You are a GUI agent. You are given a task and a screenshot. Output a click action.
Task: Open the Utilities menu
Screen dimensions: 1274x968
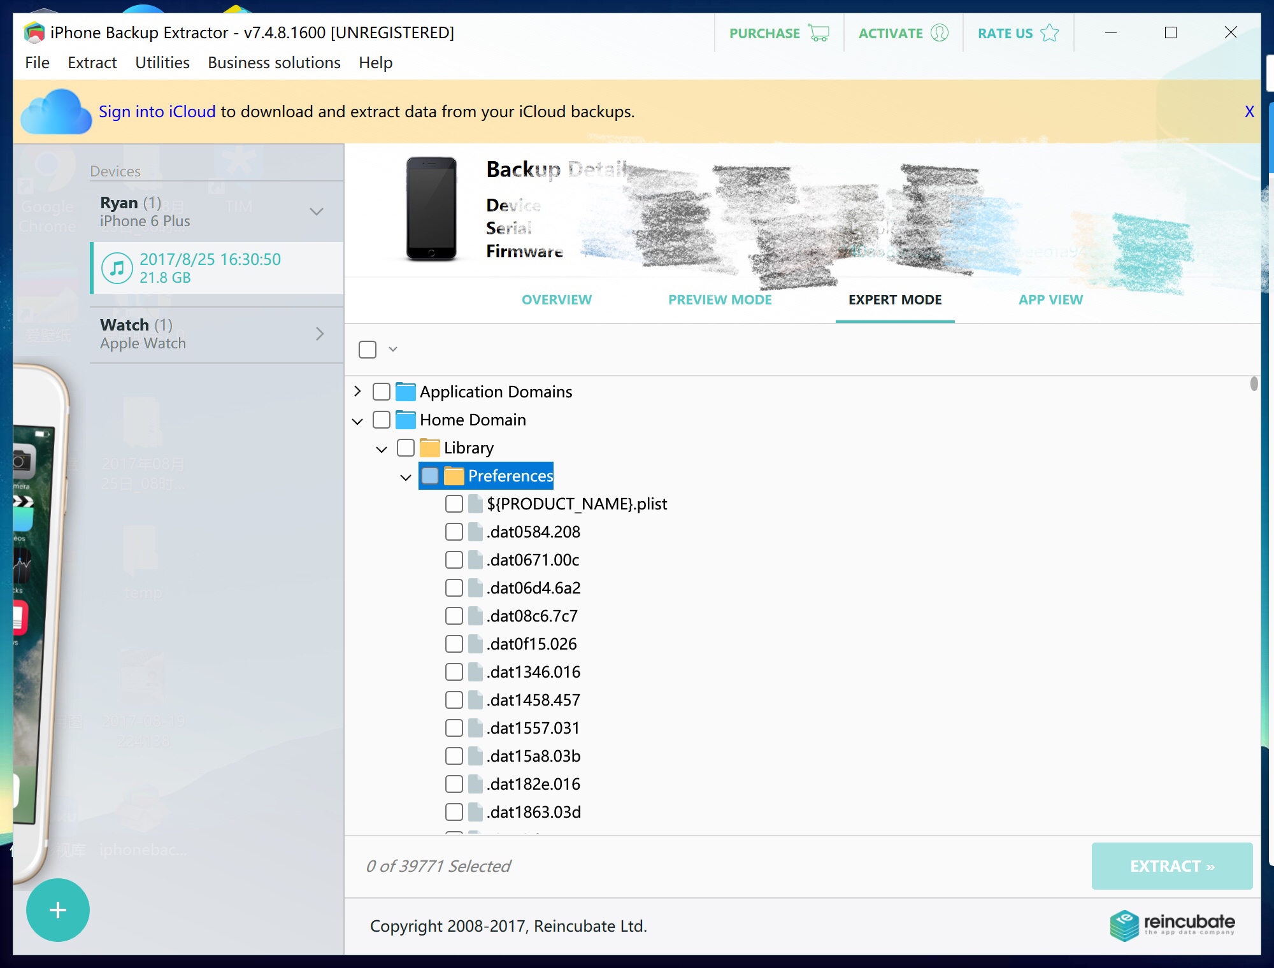coord(162,62)
